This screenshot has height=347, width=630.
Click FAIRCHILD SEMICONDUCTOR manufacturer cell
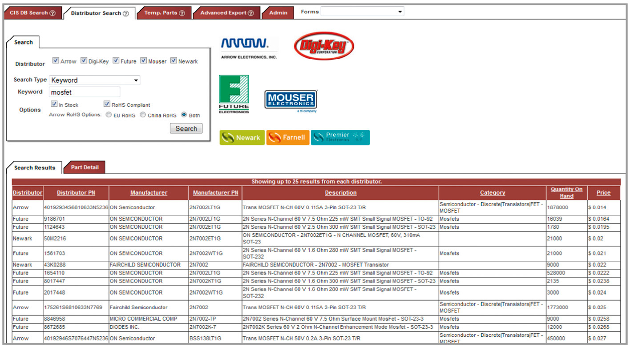(149, 265)
